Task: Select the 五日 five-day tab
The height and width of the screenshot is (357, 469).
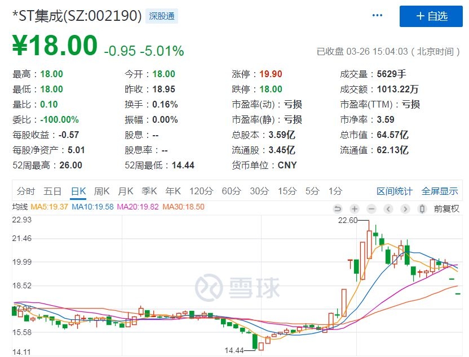Action: pyautogui.click(x=52, y=191)
